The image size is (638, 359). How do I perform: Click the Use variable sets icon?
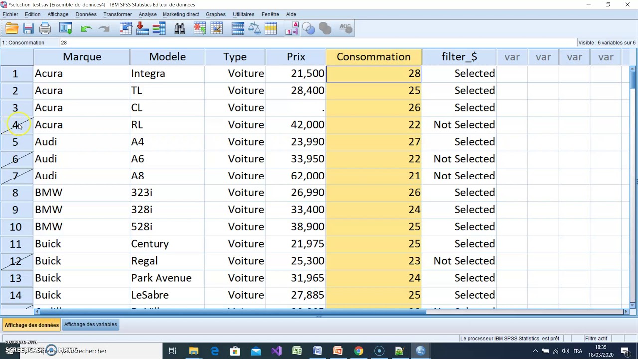(309, 29)
